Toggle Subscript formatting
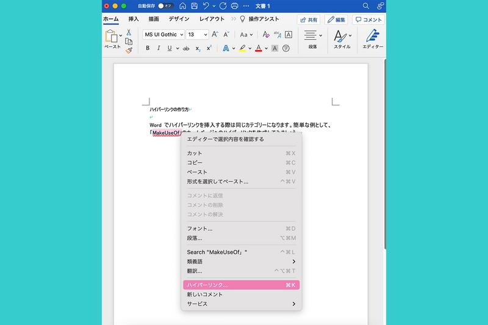The height and width of the screenshot is (325, 488). [198, 49]
